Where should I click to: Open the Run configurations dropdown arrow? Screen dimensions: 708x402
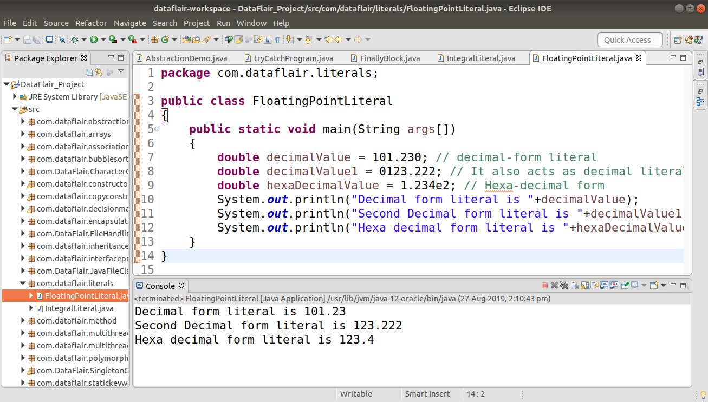pos(103,39)
